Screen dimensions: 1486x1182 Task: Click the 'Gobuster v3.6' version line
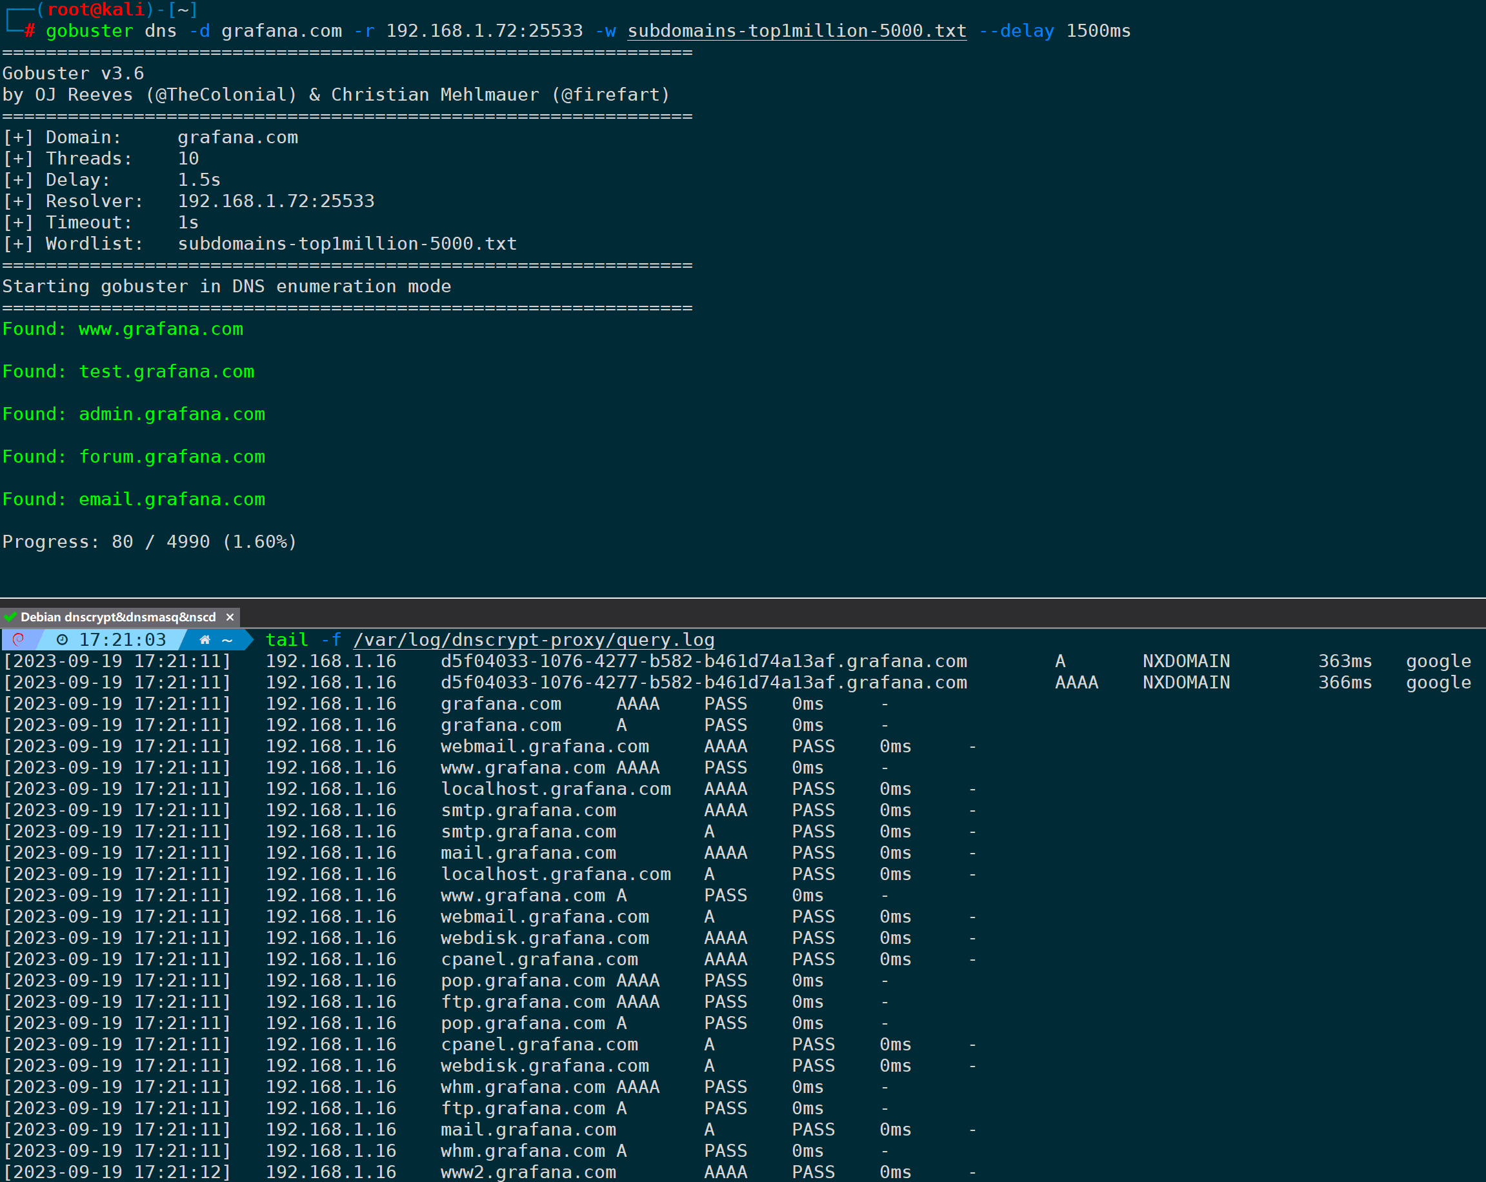click(x=73, y=73)
